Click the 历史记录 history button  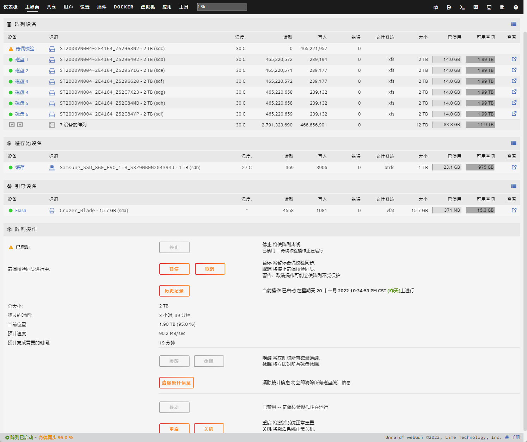point(174,291)
